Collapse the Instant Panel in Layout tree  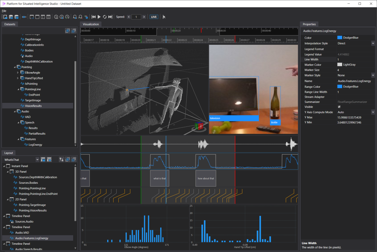[4, 166]
